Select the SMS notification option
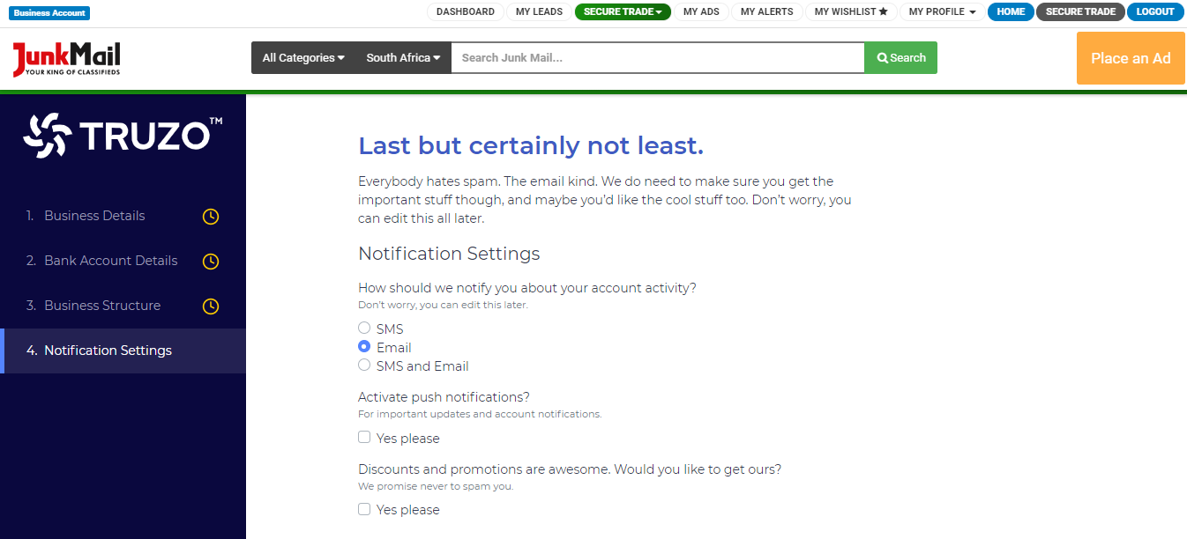This screenshot has height=539, width=1187. [364, 327]
